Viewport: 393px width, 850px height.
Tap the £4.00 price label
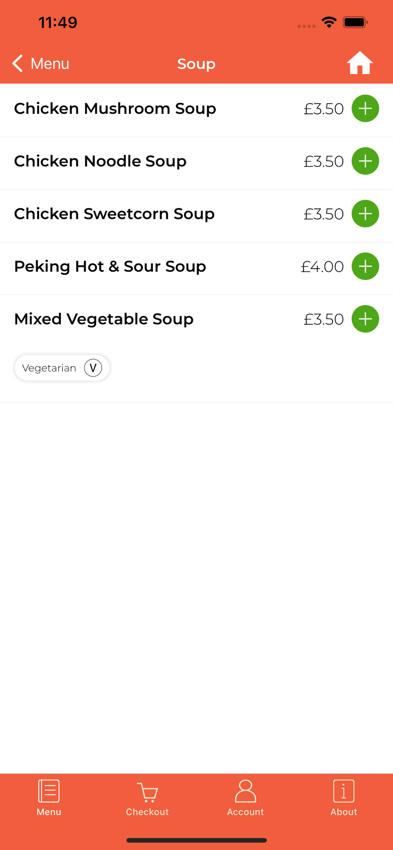click(322, 267)
